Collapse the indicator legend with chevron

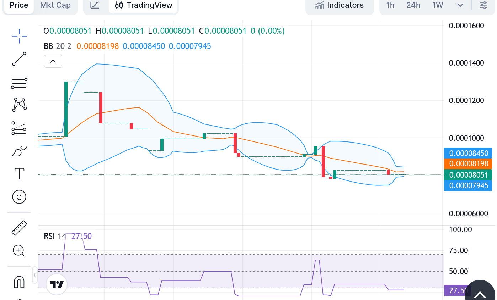pos(53,61)
